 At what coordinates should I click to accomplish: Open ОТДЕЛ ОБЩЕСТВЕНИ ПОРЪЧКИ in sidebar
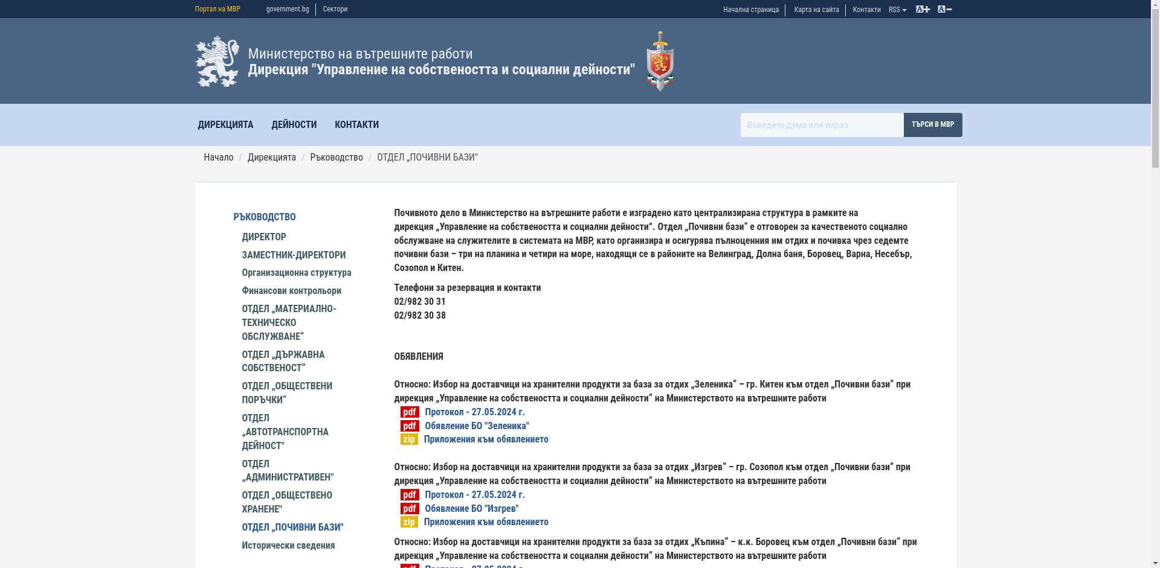click(287, 393)
